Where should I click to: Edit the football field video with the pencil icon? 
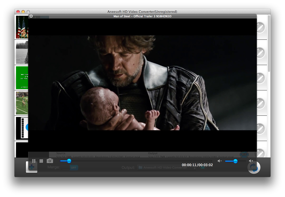coord(261,104)
